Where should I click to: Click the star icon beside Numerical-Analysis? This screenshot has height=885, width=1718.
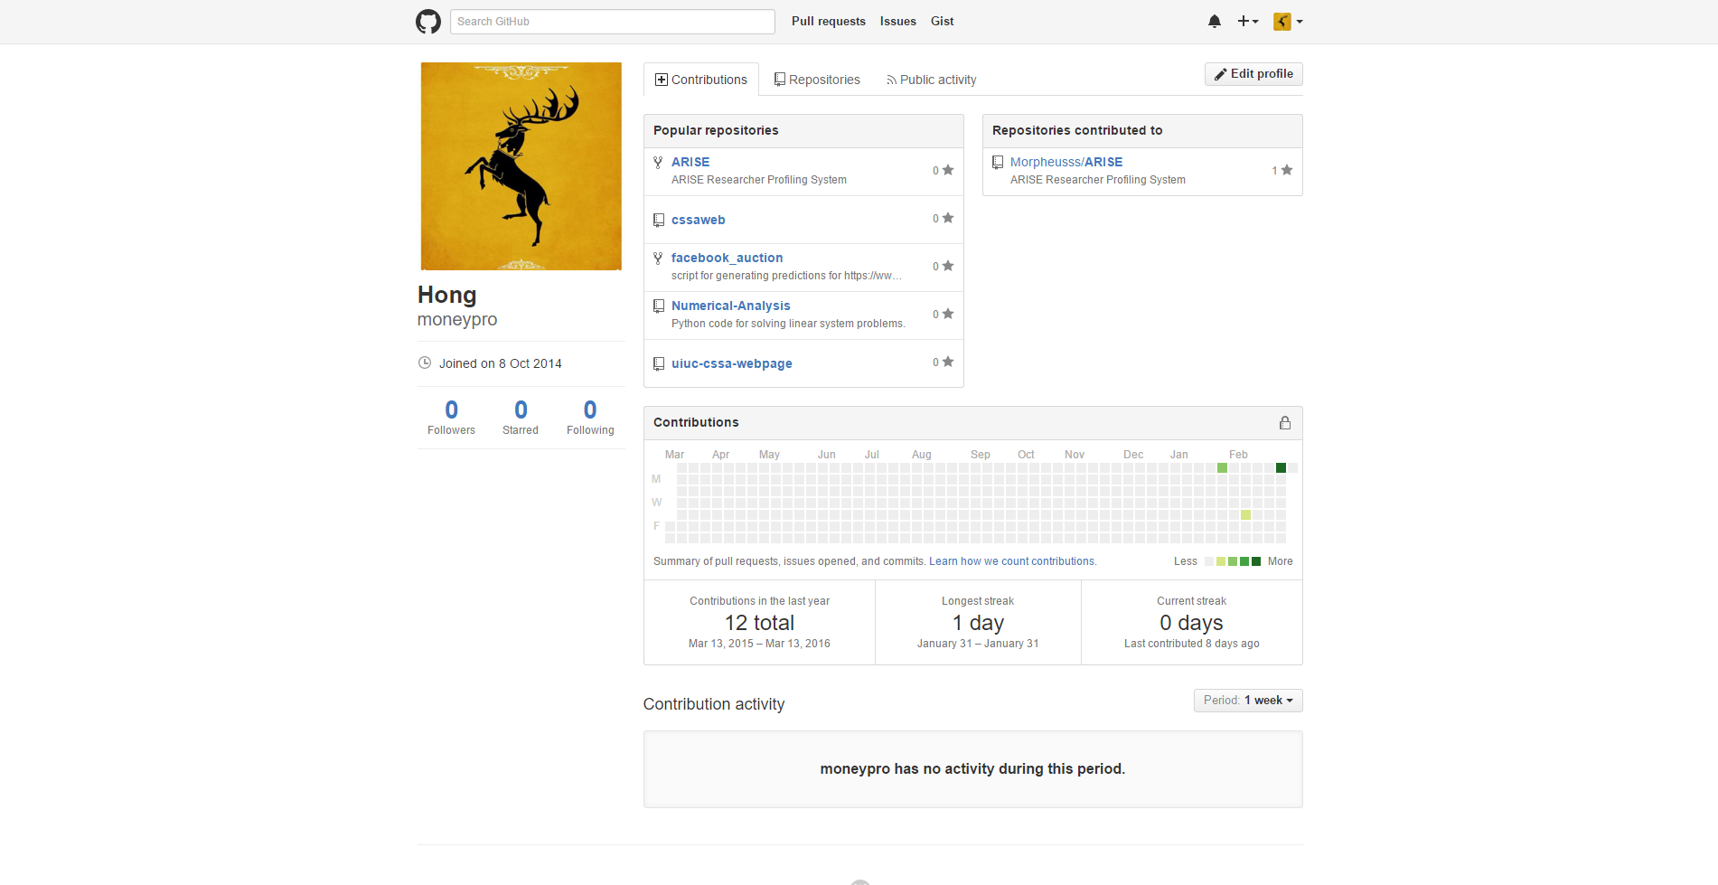click(x=948, y=314)
